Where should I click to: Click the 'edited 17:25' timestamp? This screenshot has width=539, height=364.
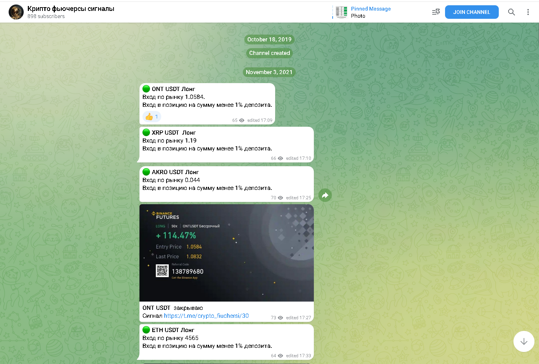[298, 198]
